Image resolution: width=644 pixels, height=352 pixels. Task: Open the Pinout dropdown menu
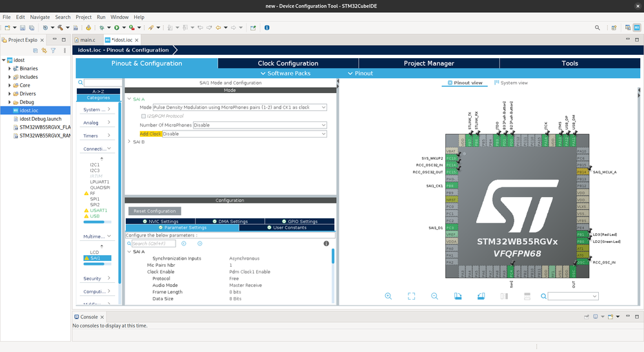(x=360, y=73)
